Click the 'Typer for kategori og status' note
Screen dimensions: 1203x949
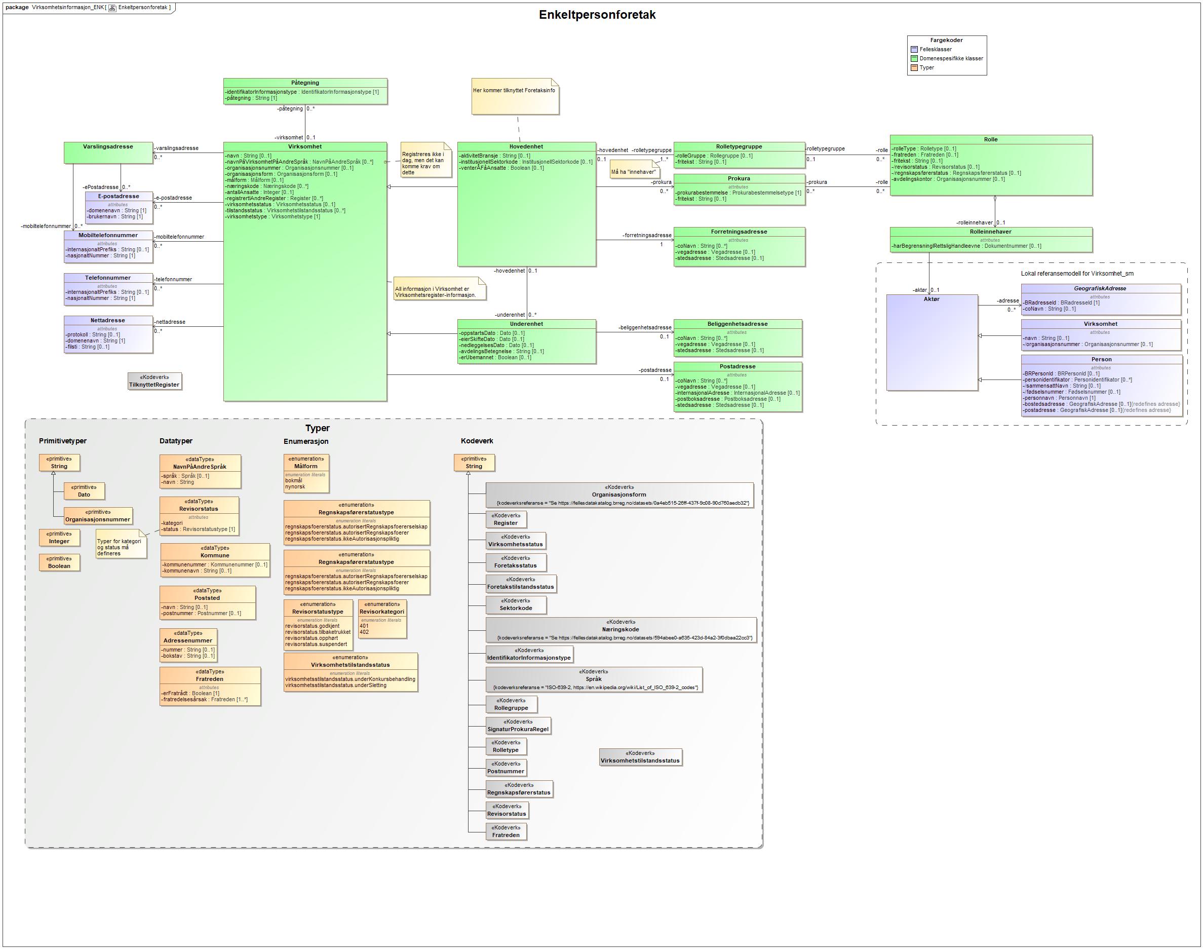121,544
